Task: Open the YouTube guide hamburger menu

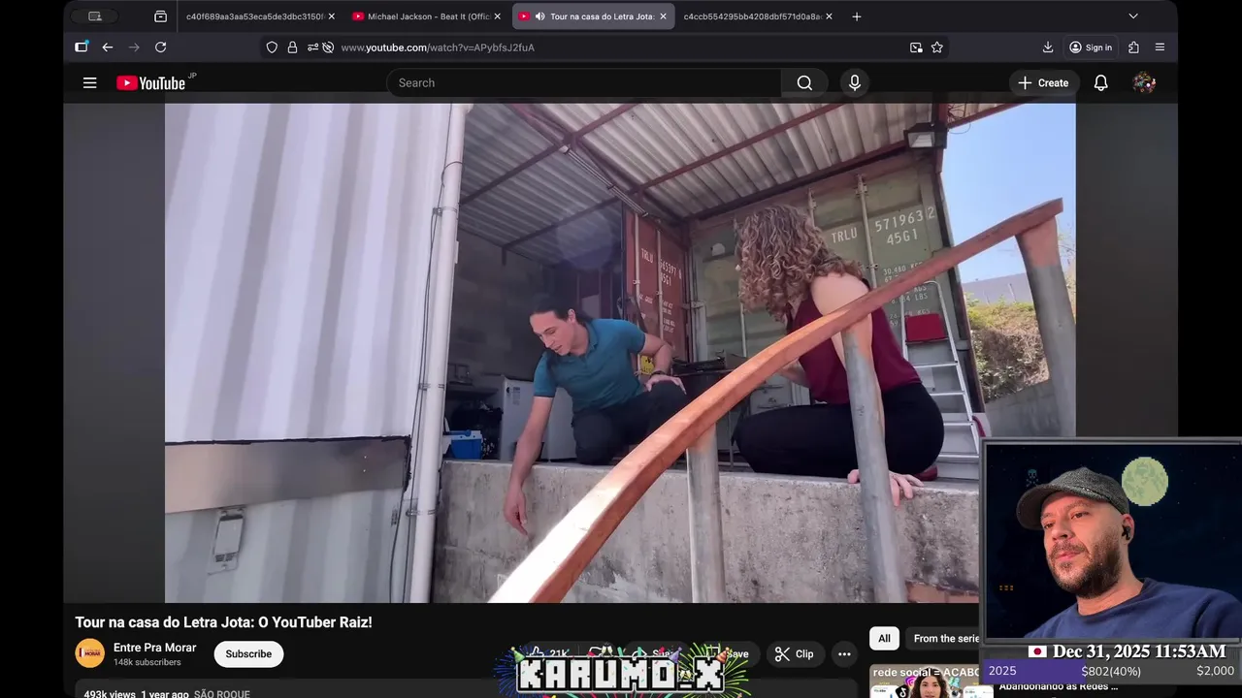Action: point(89,82)
